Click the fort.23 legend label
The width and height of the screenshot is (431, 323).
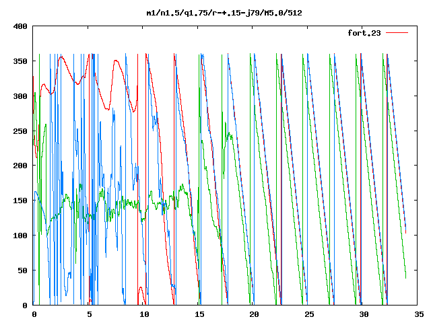[x=364, y=33]
